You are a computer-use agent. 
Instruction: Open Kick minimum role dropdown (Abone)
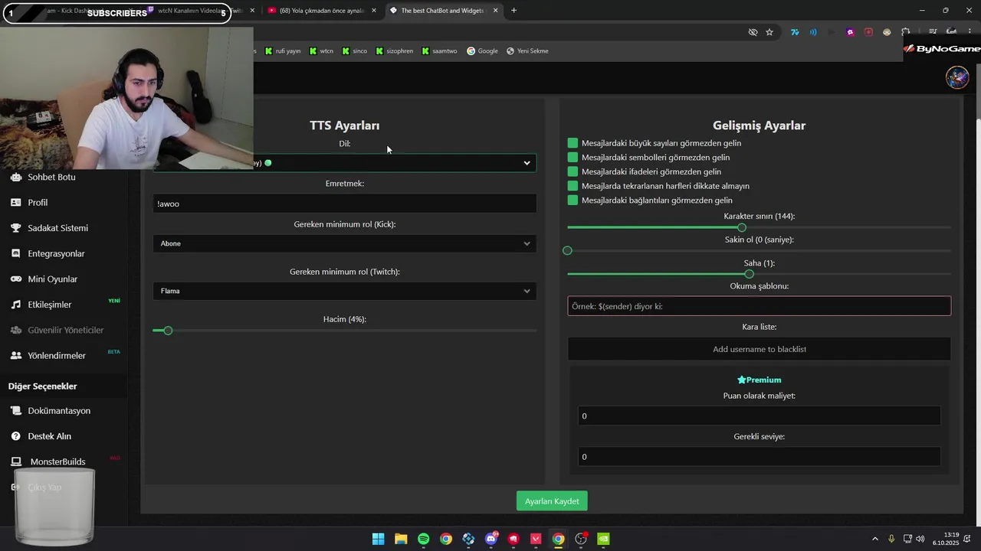(345, 243)
